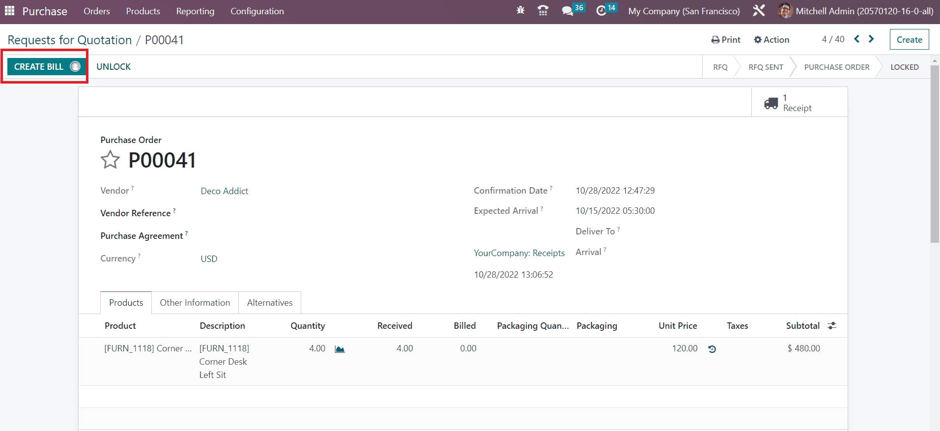Click the forecast chart icon beside quantity
The width and height of the screenshot is (940, 431).
point(340,349)
